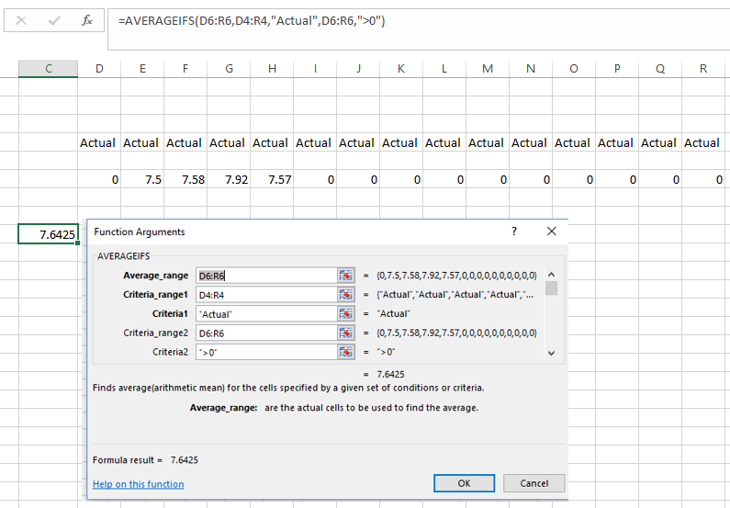Select cell with value 7.58

185,179
